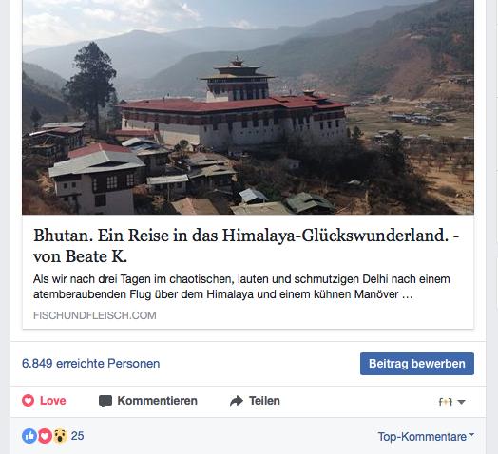Click the Bhutan monastery preview image
The width and height of the screenshot is (498, 454).
248,107
